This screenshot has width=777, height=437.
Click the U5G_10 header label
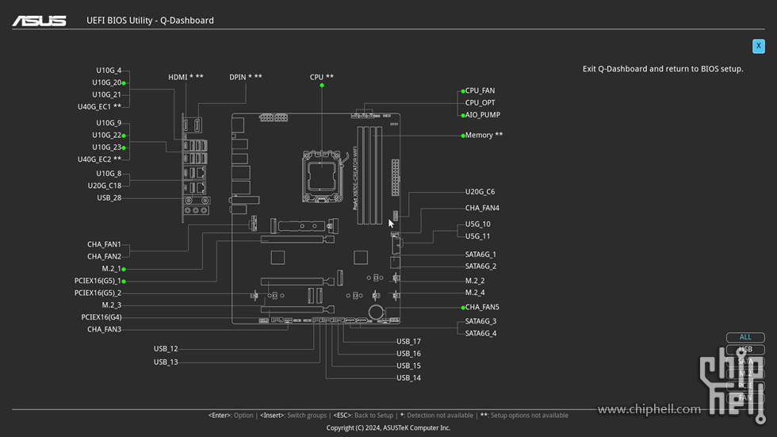point(477,224)
